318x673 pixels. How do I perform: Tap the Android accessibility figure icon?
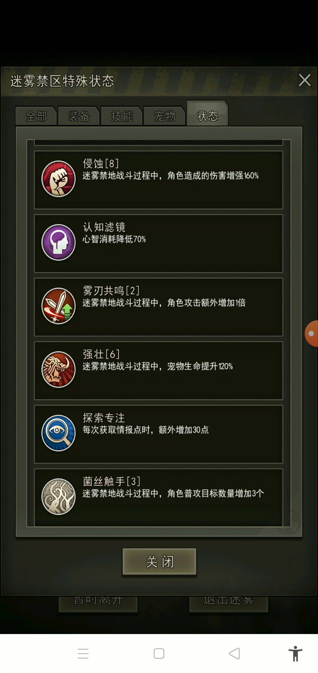click(295, 654)
